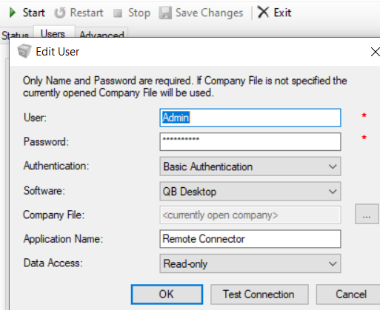Switch to the Advanced tab

[101, 36]
